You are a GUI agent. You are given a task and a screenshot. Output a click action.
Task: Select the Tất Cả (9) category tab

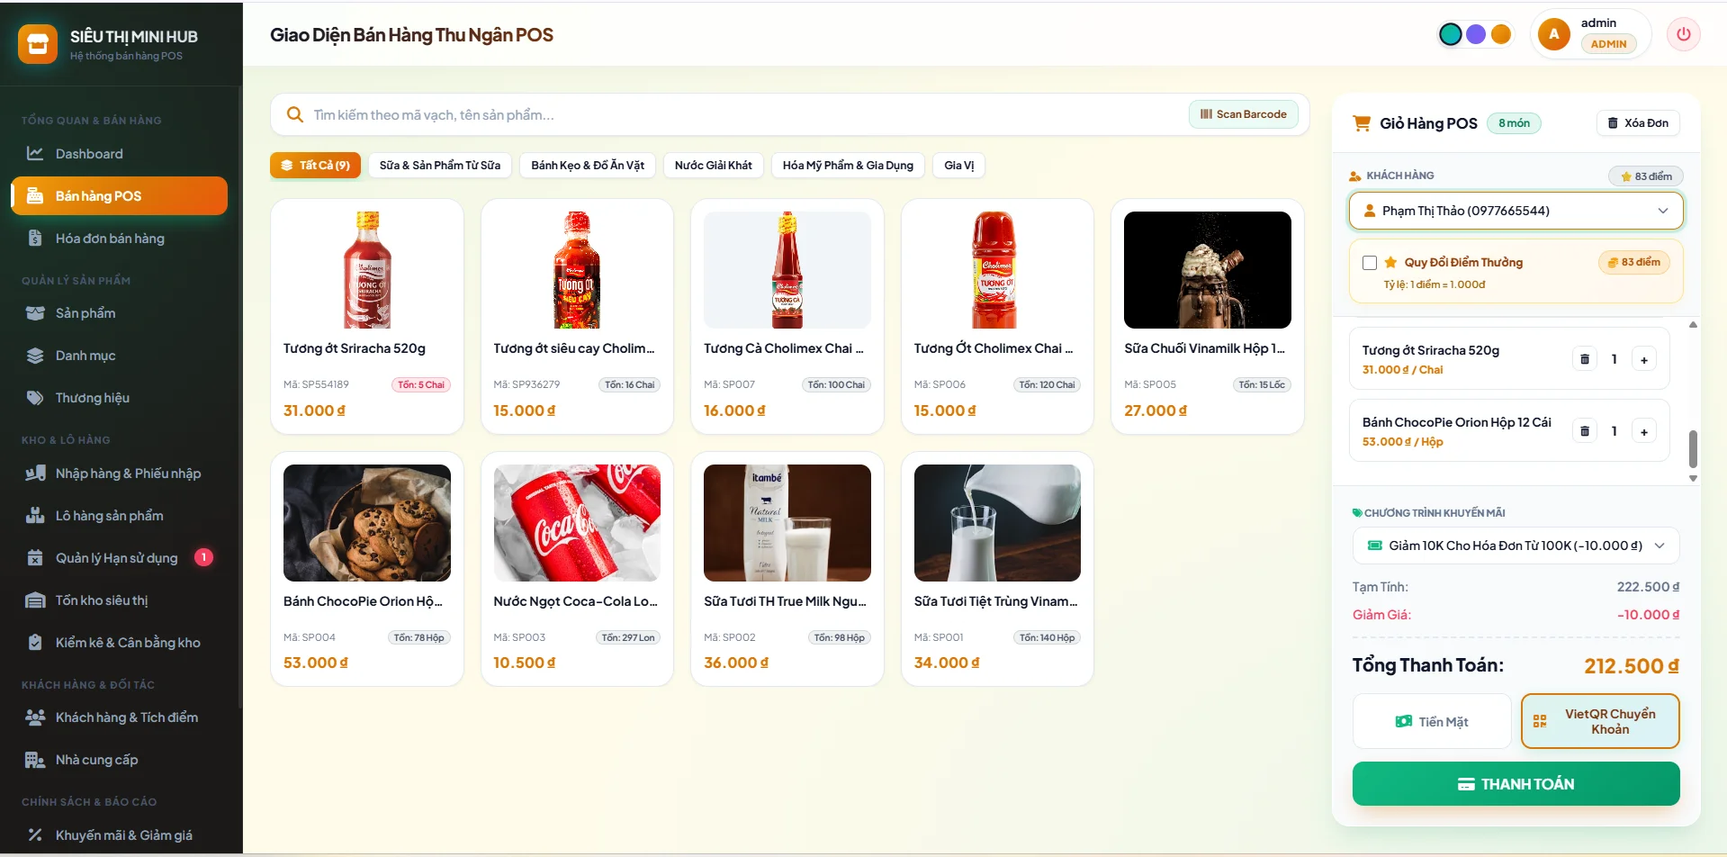click(x=315, y=166)
